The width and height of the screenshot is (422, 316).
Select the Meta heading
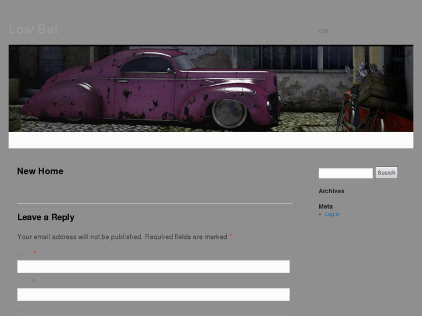click(326, 206)
